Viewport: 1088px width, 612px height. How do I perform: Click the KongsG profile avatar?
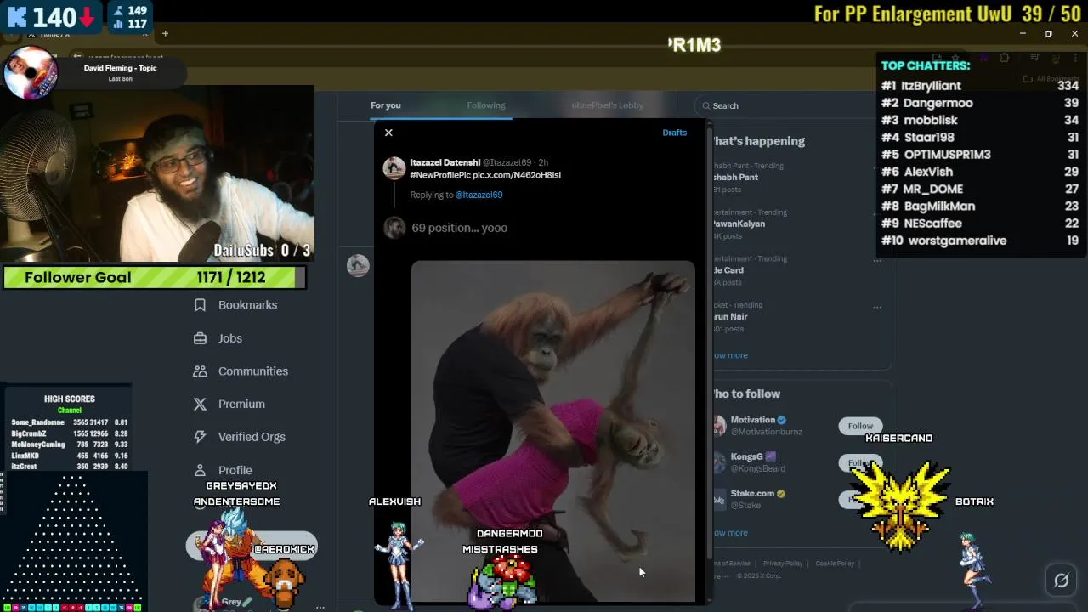(718, 462)
